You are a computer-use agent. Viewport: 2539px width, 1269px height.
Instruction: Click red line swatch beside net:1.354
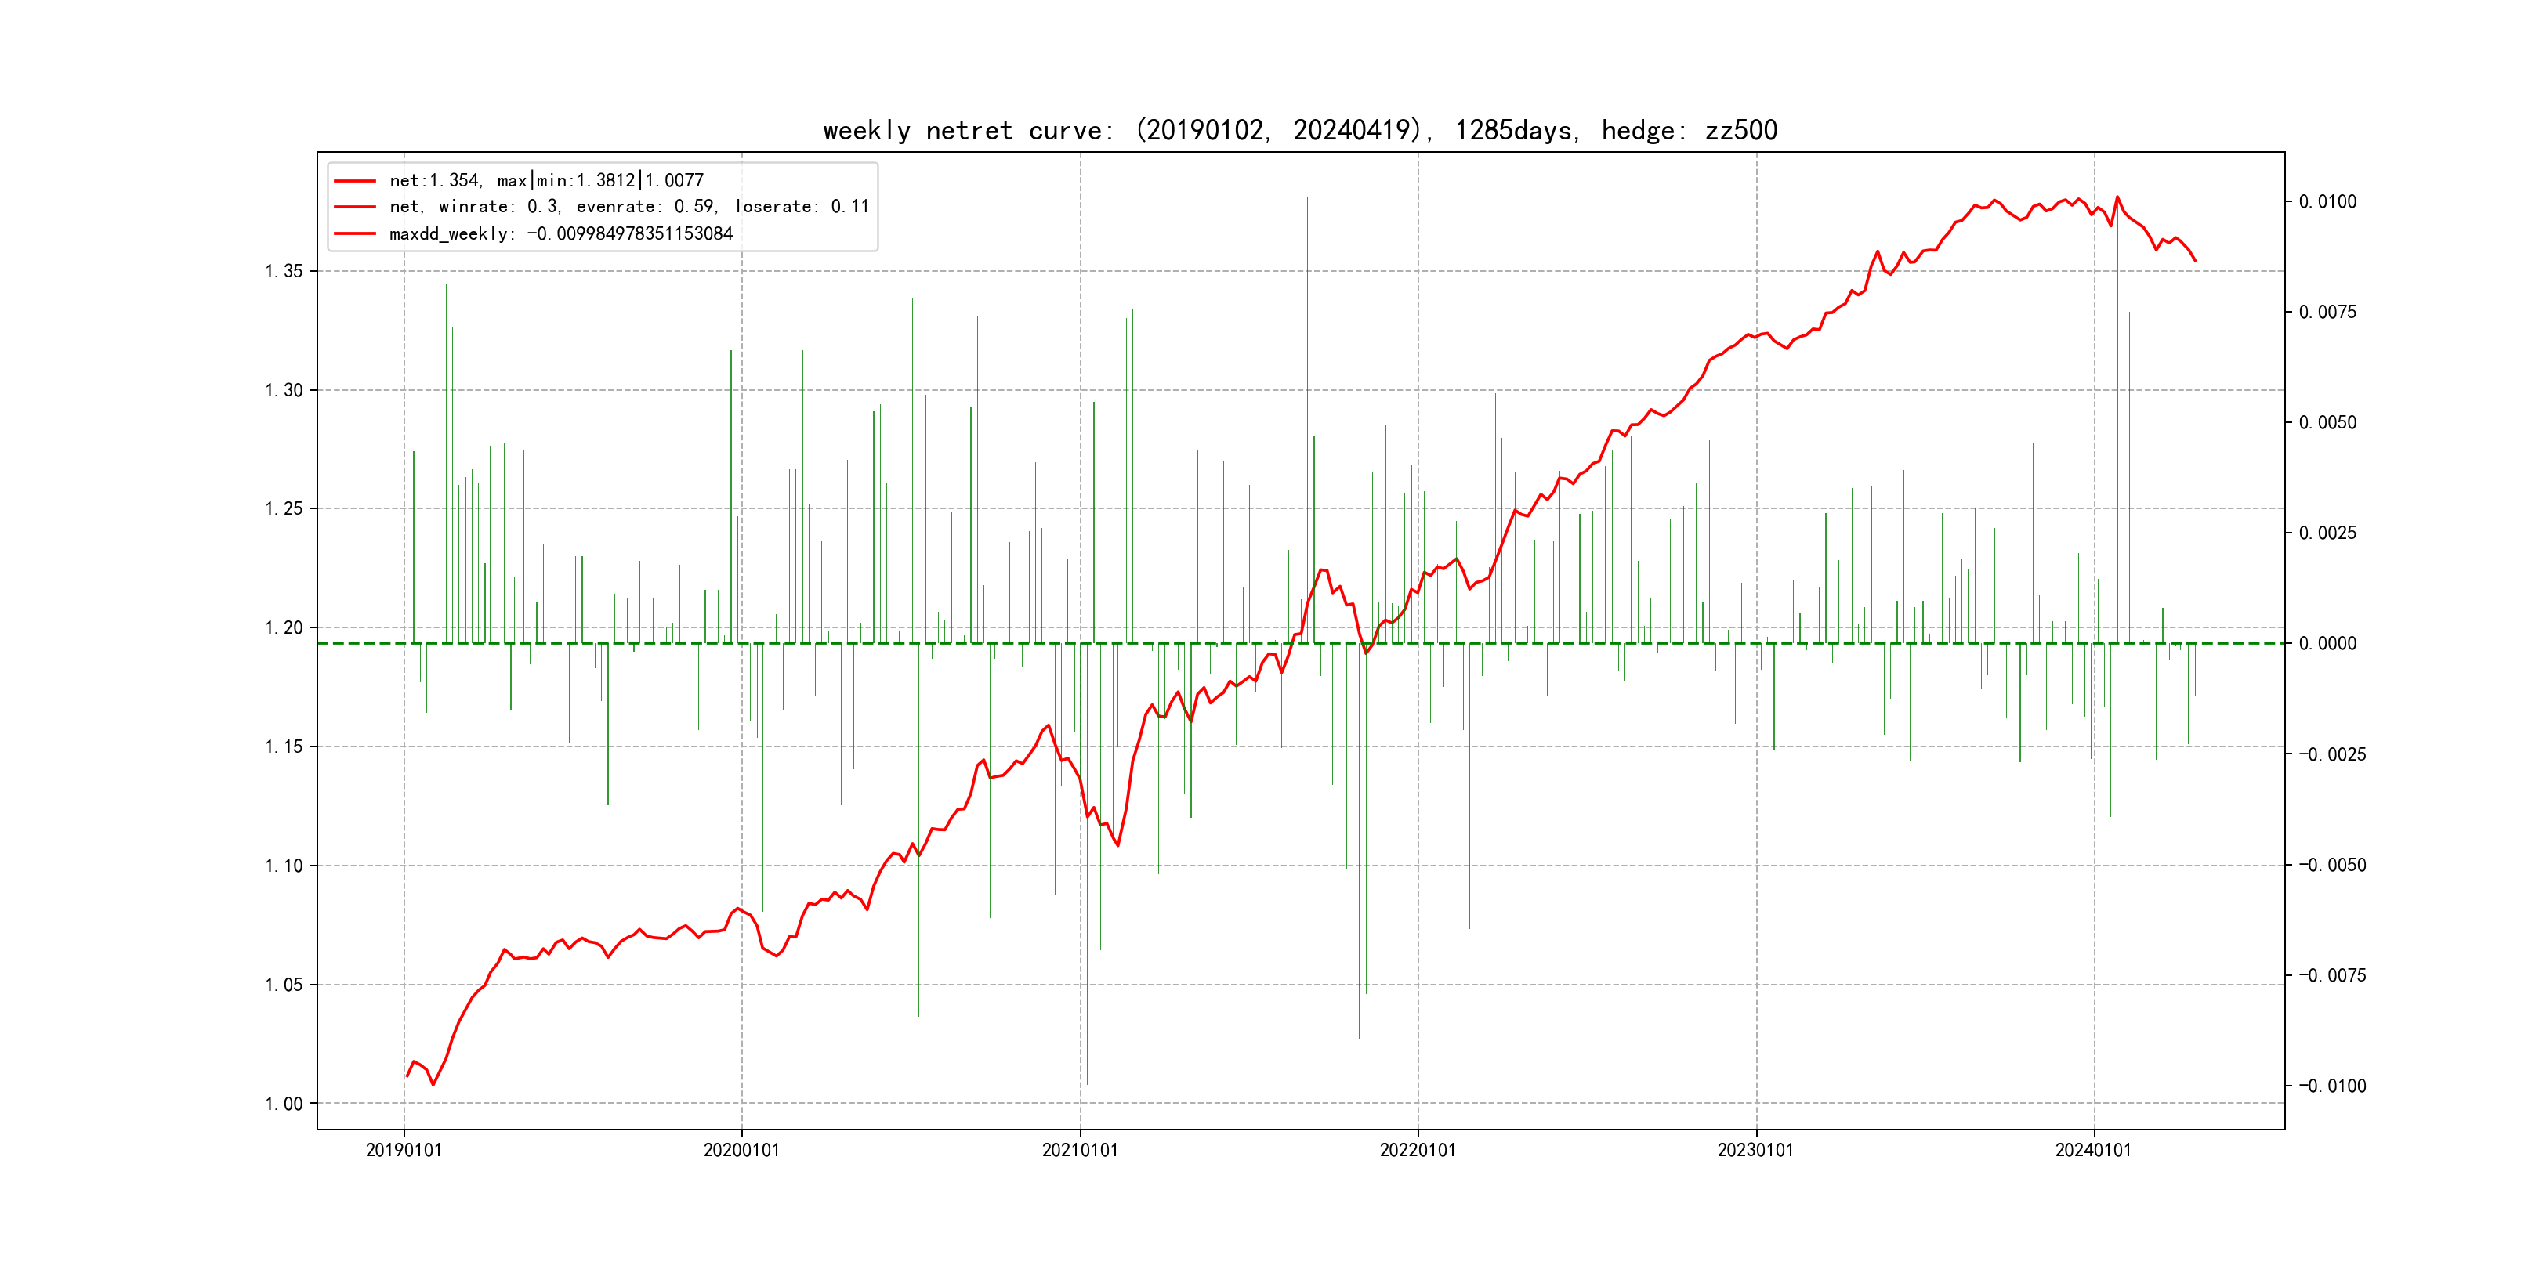tap(355, 181)
